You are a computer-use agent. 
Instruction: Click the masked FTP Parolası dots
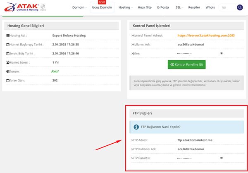(184, 158)
